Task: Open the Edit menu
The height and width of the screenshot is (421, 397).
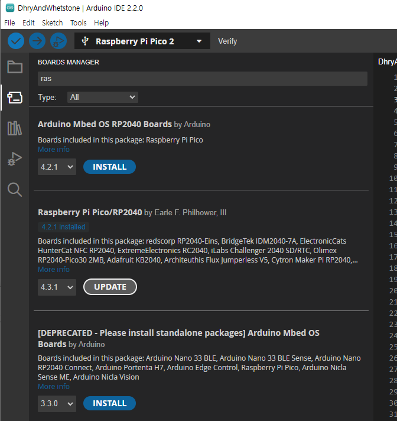Action: point(28,23)
